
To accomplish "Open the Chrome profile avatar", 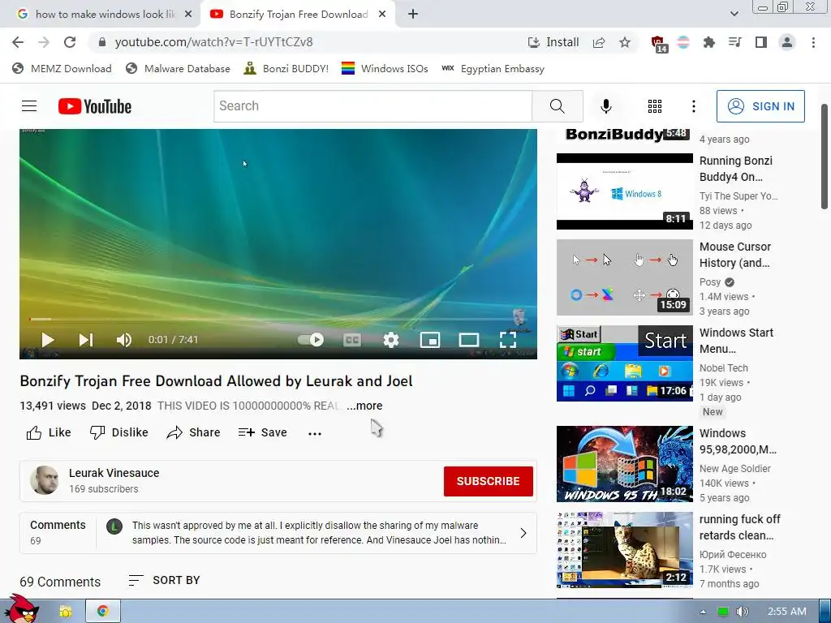I will 787,42.
